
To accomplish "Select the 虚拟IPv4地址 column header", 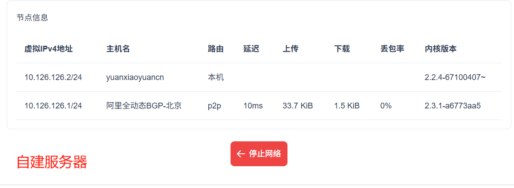I will click(x=49, y=49).
